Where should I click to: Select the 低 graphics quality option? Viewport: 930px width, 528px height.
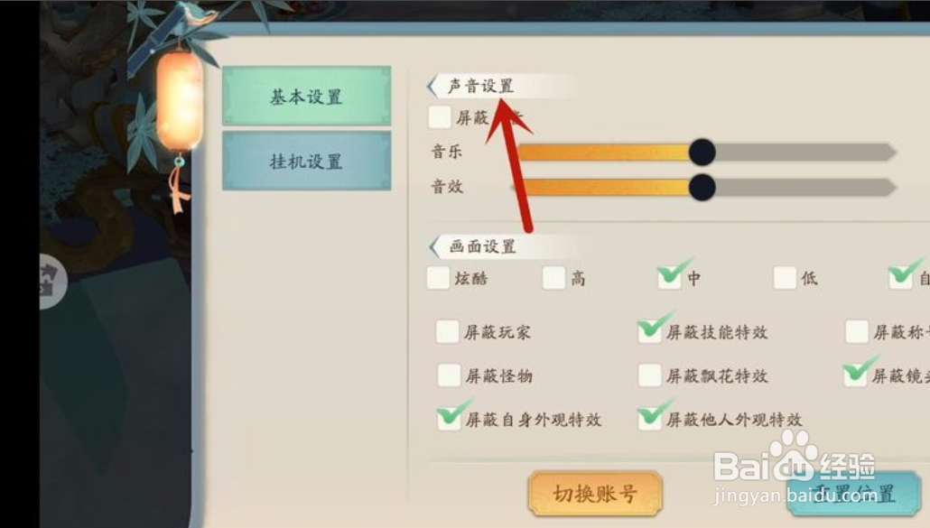click(786, 278)
